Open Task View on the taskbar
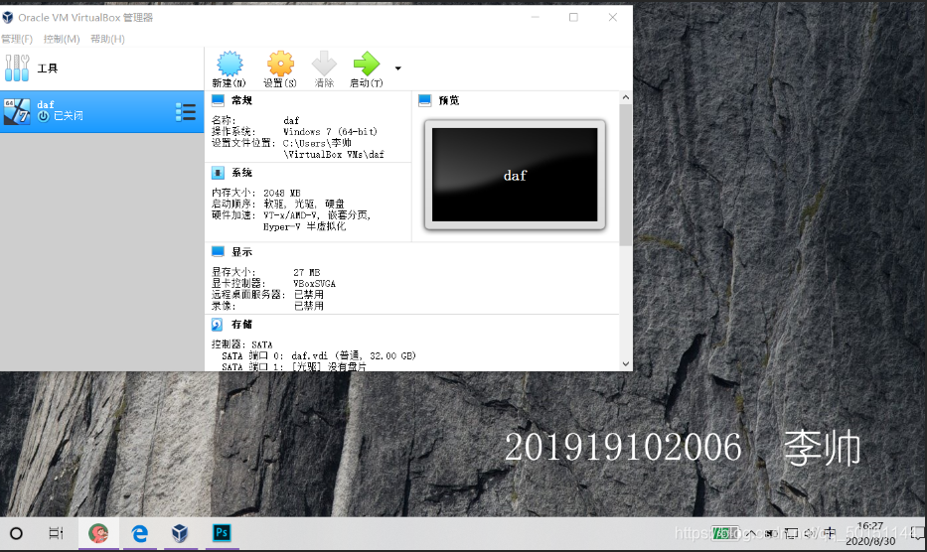927x552 pixels. pyautogui.click(x=56, y=534)
